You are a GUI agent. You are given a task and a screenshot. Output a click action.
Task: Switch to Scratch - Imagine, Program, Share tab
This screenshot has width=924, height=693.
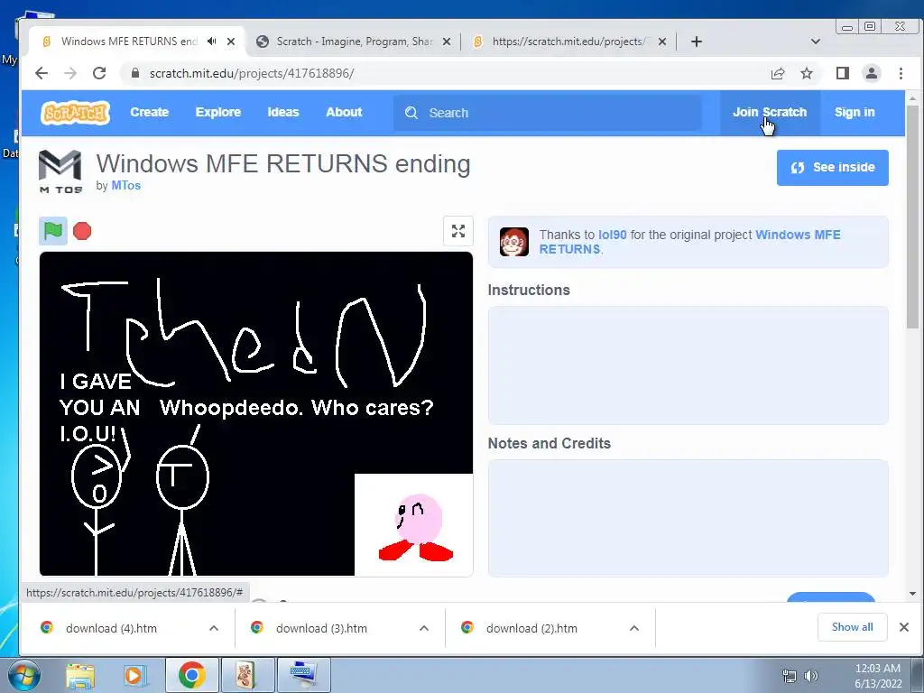354,42
